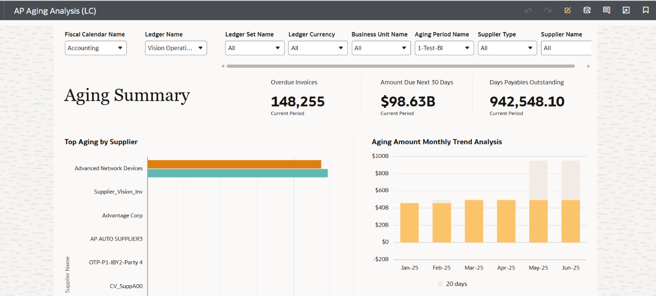
Task: Click the Supplier Name filter field
Action: click(566, 48)
